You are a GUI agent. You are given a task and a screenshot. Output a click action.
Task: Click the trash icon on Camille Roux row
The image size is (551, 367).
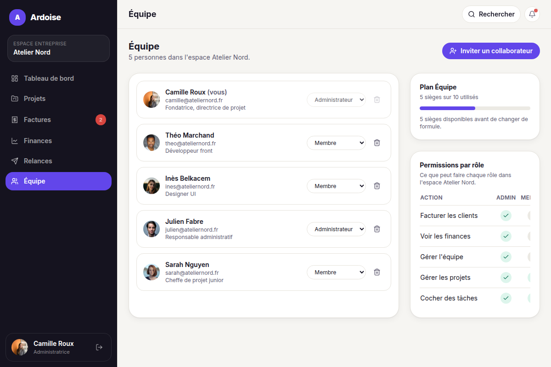point(377,100)
